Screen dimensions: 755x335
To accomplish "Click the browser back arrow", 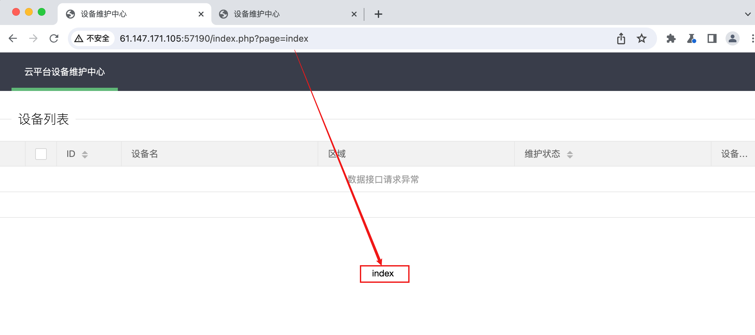I will (12, 38).
